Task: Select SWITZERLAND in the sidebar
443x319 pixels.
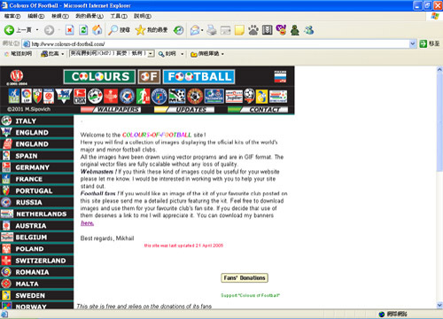Action: (36, 261)
